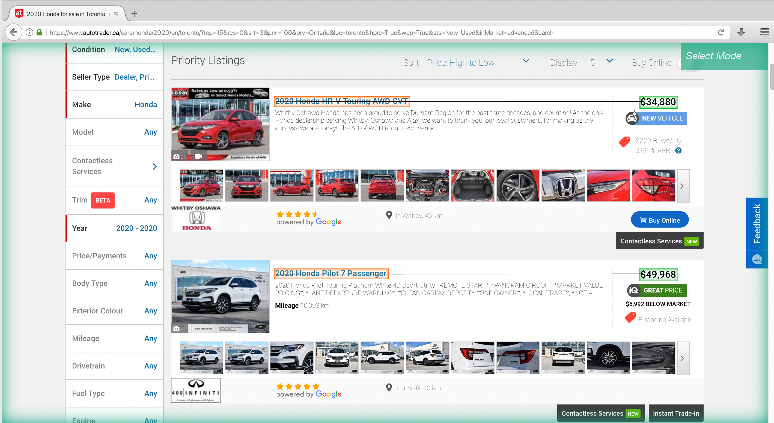Image resolution: width=774 pixels, height=423 pixels.
Task: Click the Select Mode banner
Action: 724,56
